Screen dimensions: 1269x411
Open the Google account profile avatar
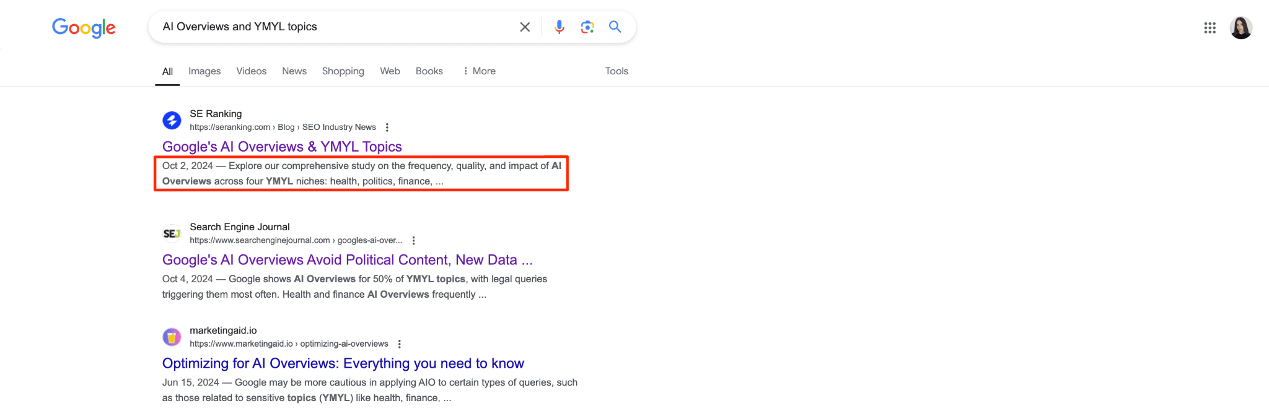[x=1241, y=28]
